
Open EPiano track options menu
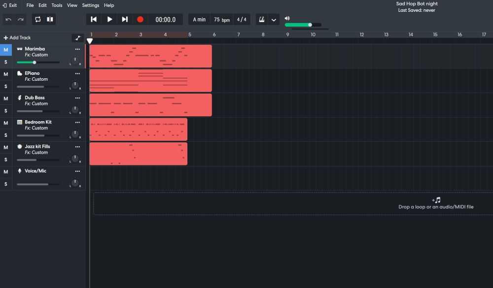click(77, 74)
